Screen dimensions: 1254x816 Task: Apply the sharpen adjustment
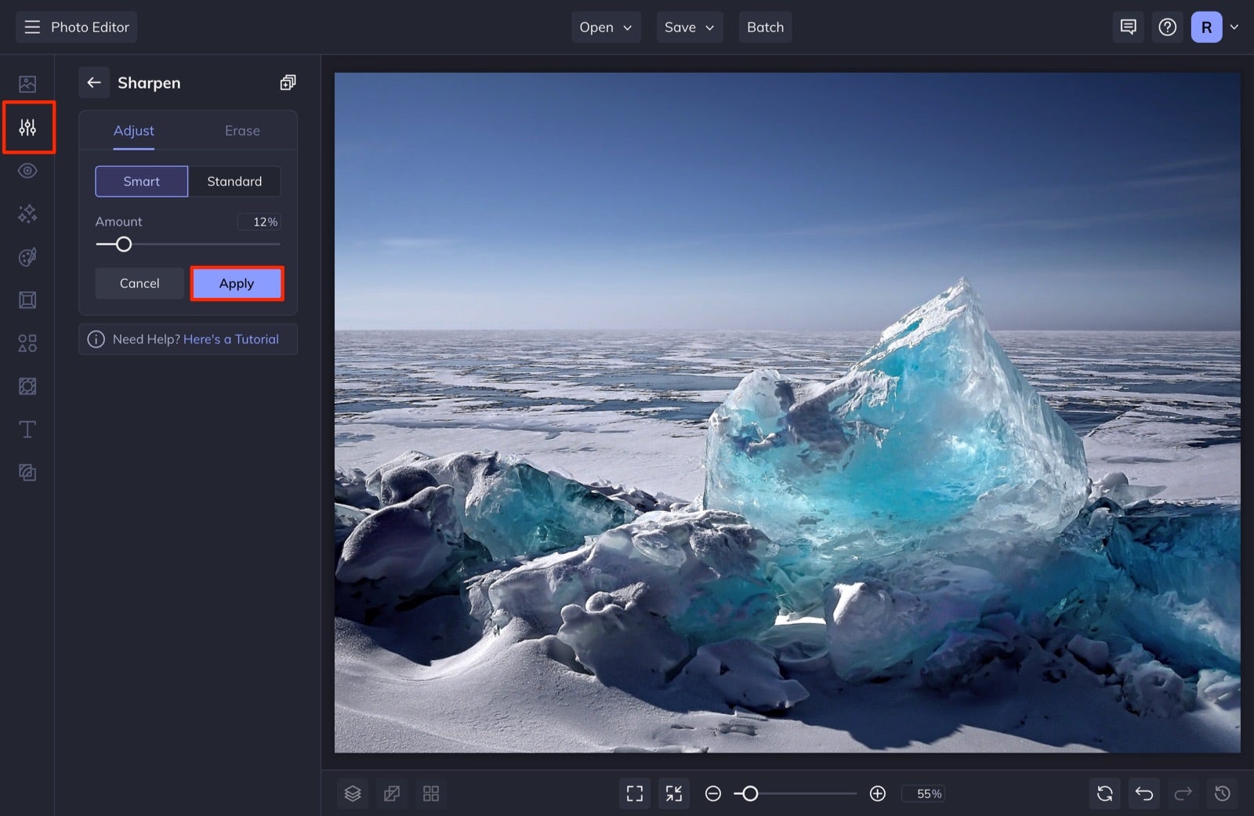(237, 283)
